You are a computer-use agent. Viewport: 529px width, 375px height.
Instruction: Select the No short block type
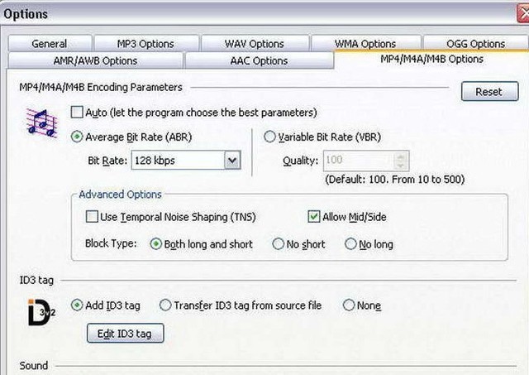[x=279, y=244]
